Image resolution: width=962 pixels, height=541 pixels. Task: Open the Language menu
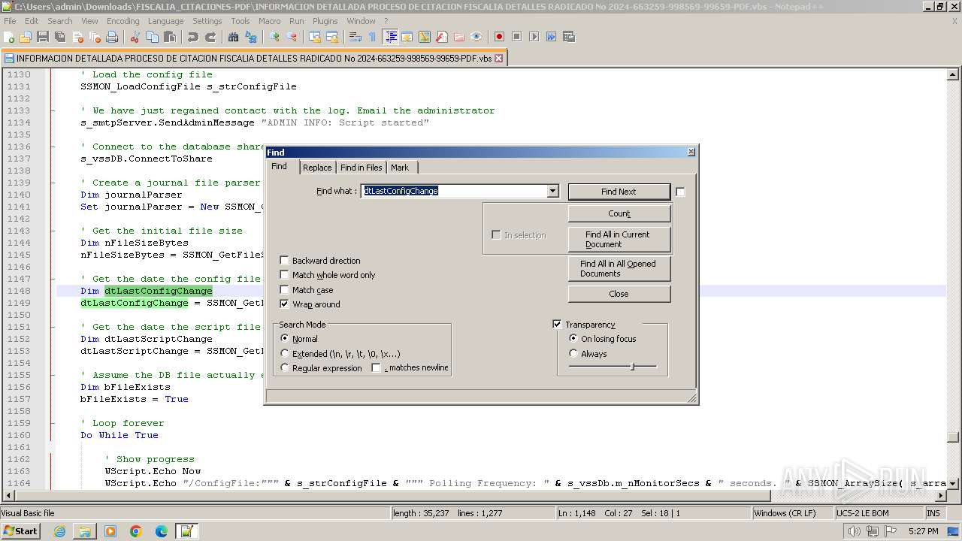(165, 21)
